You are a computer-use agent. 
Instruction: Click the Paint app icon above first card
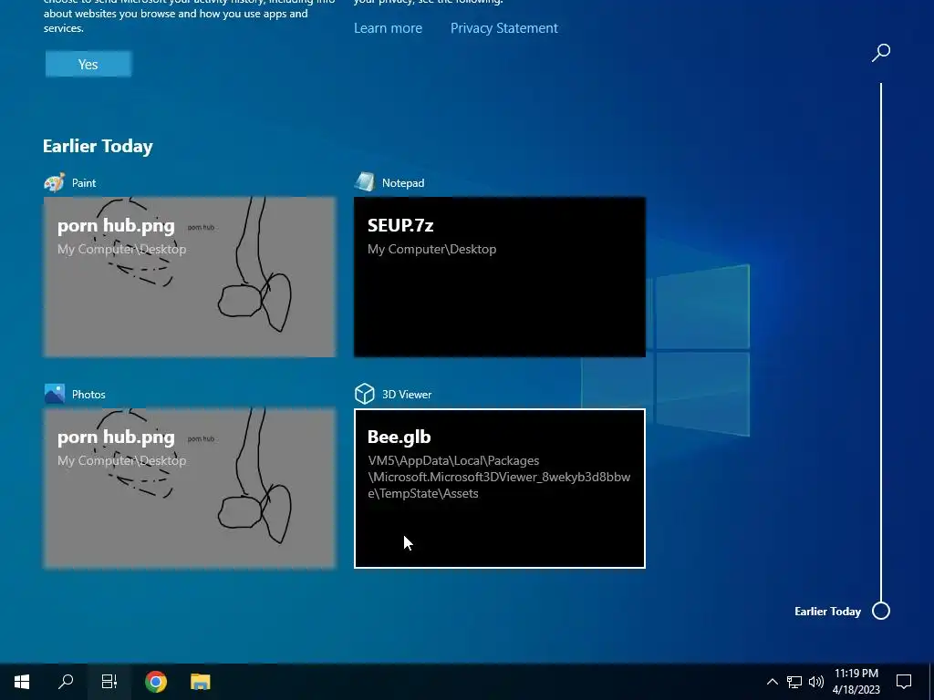[x=55, y=182]
